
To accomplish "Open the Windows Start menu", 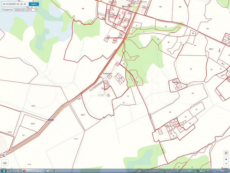I will coord(4,171).
